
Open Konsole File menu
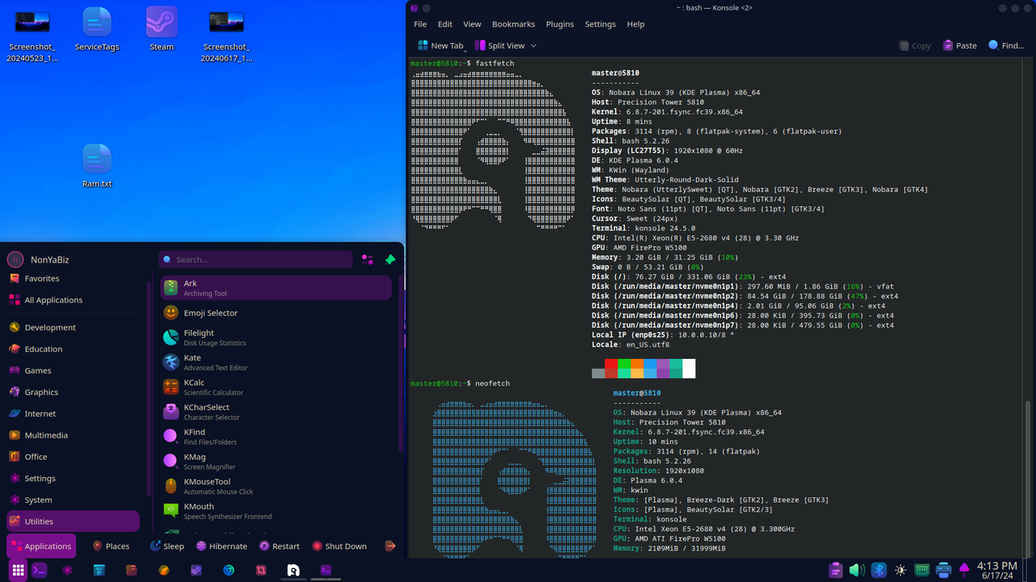(x=420, y=24)
